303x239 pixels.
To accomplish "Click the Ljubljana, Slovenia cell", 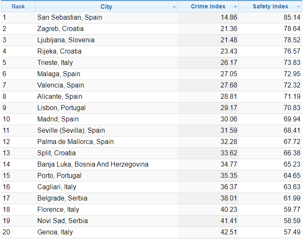I will [66, 40].
